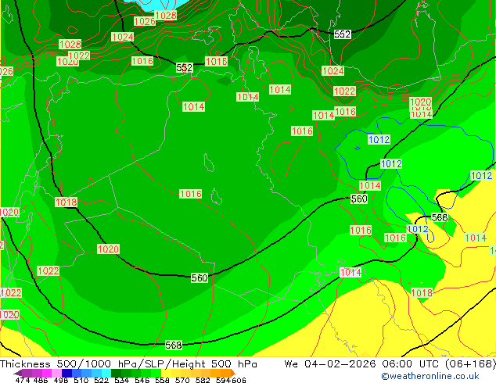The width and height of the screenshot is (496, 383).
Task: Pick the orange legend swatch above 594
Action: coord(225,373)
